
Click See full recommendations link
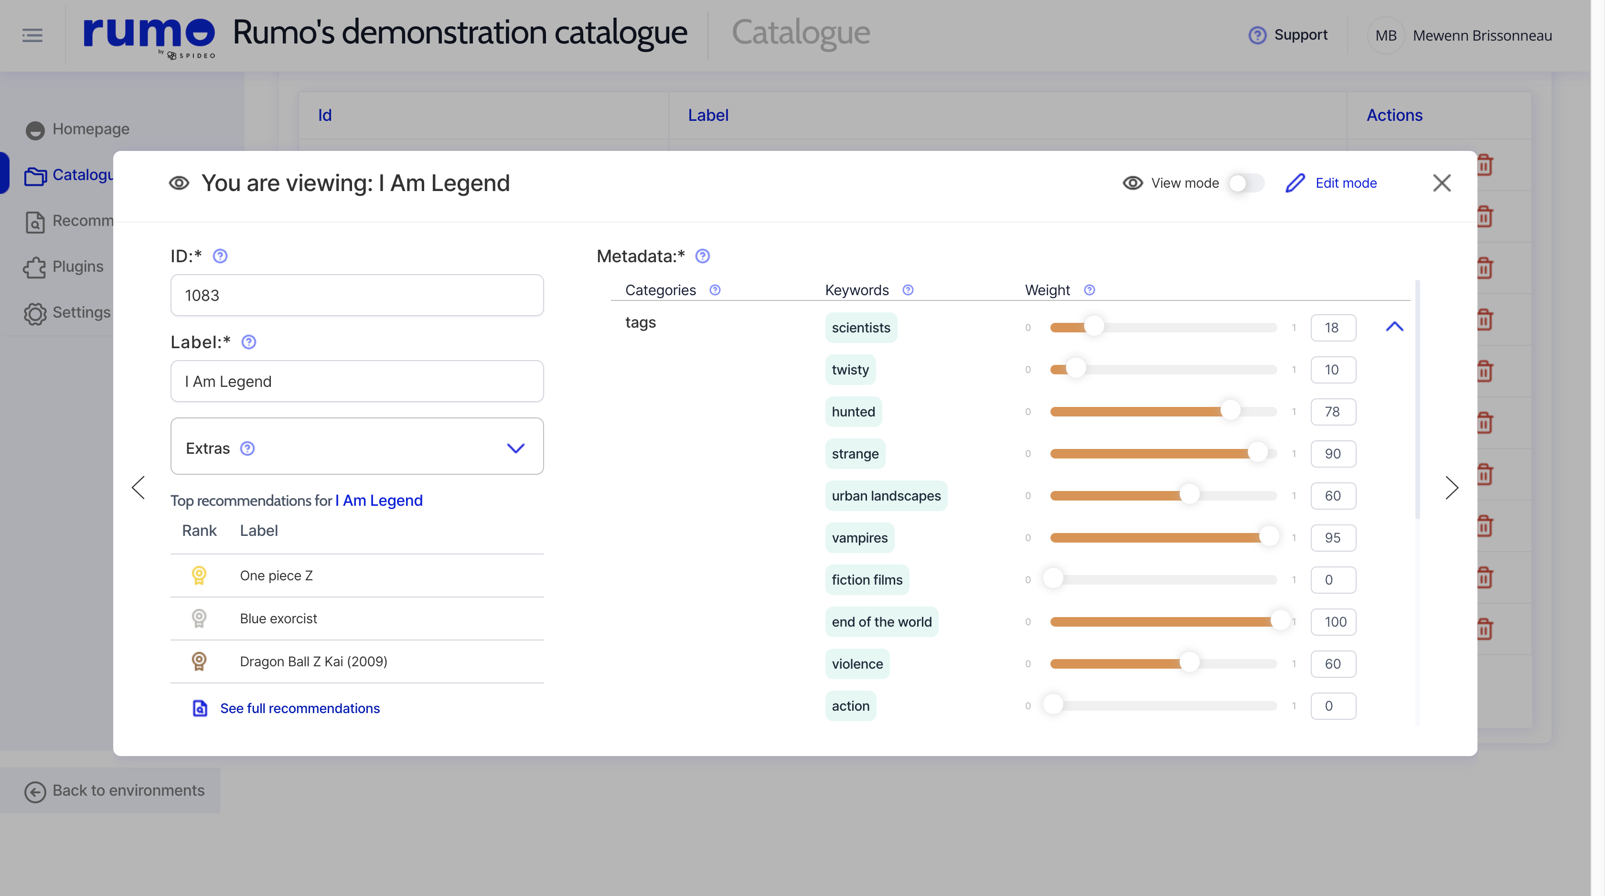(300, 708)
